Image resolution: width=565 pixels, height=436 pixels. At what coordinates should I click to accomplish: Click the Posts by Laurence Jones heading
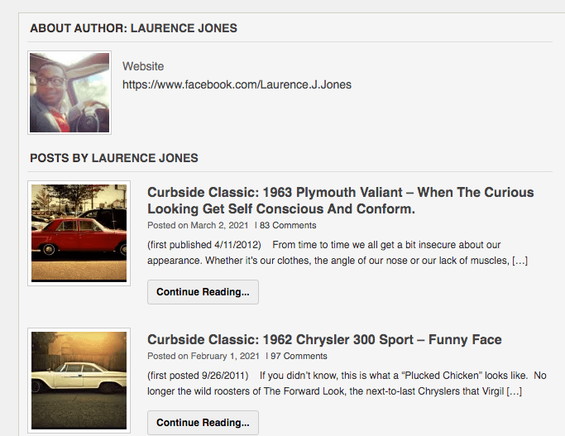(x=114, y=158)
